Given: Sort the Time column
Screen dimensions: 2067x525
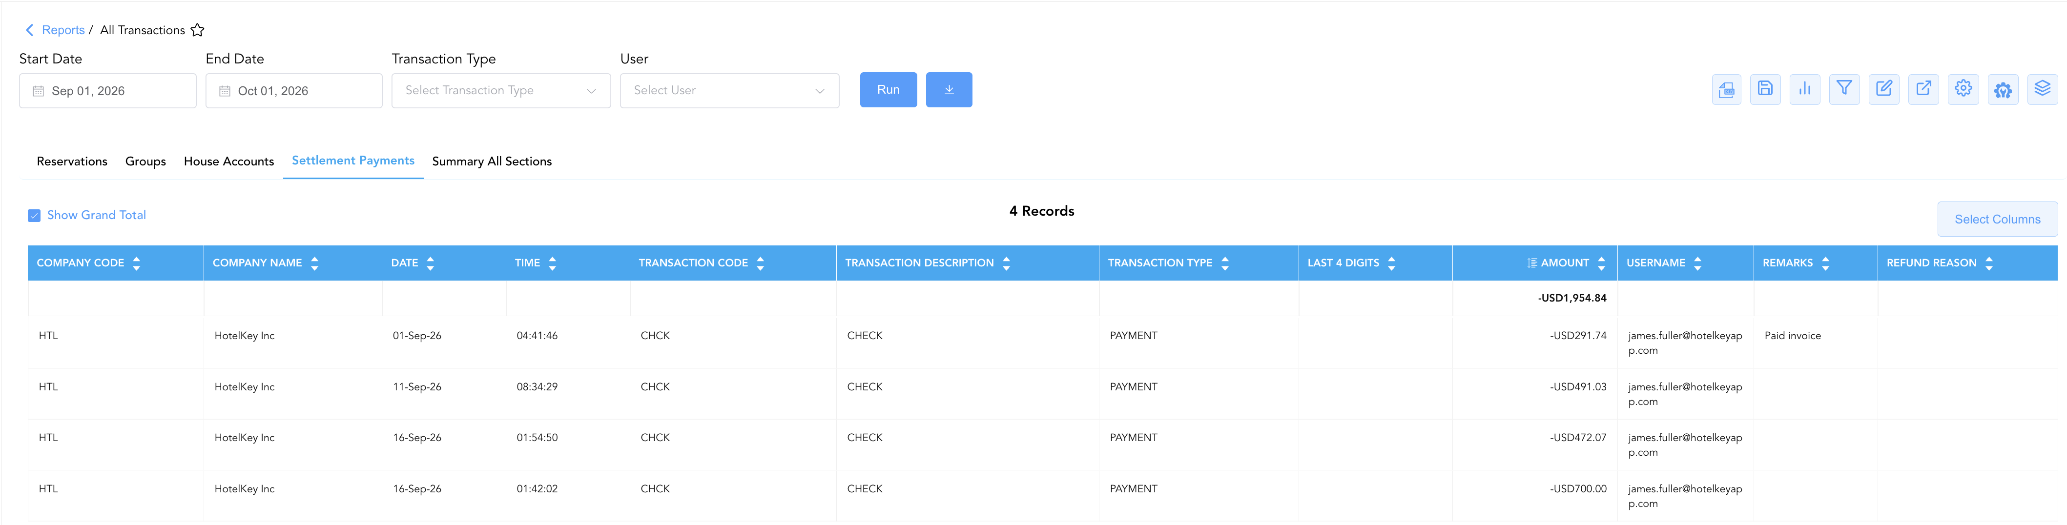Looking at the screenshot, I should click(x=552, y=263).
